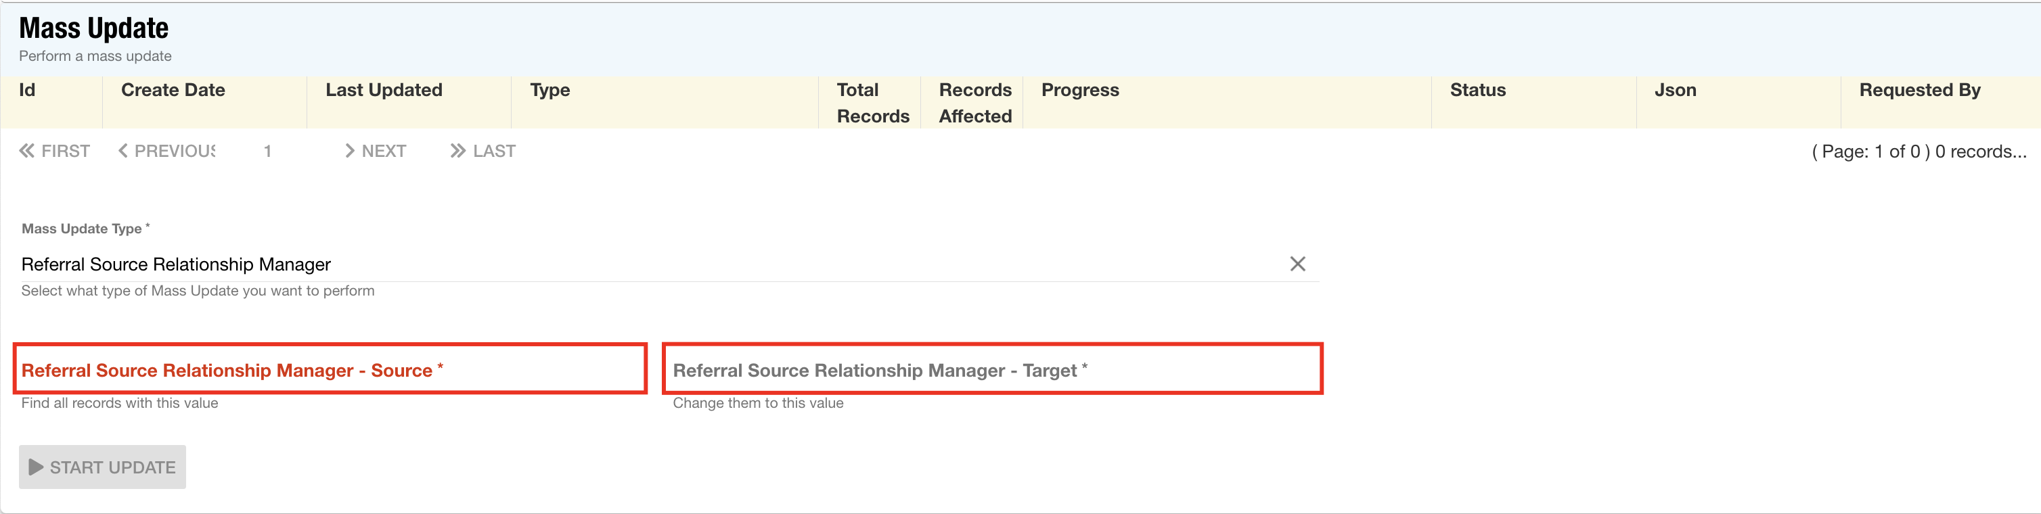
Task: Jump to LAST page of results
Action: (x=483, y=151)
